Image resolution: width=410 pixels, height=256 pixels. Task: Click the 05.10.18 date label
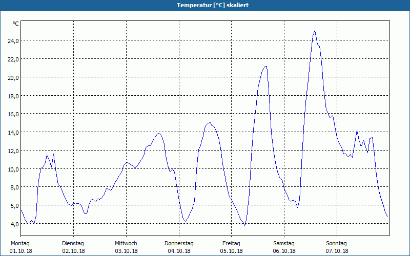tap(232, 251)
